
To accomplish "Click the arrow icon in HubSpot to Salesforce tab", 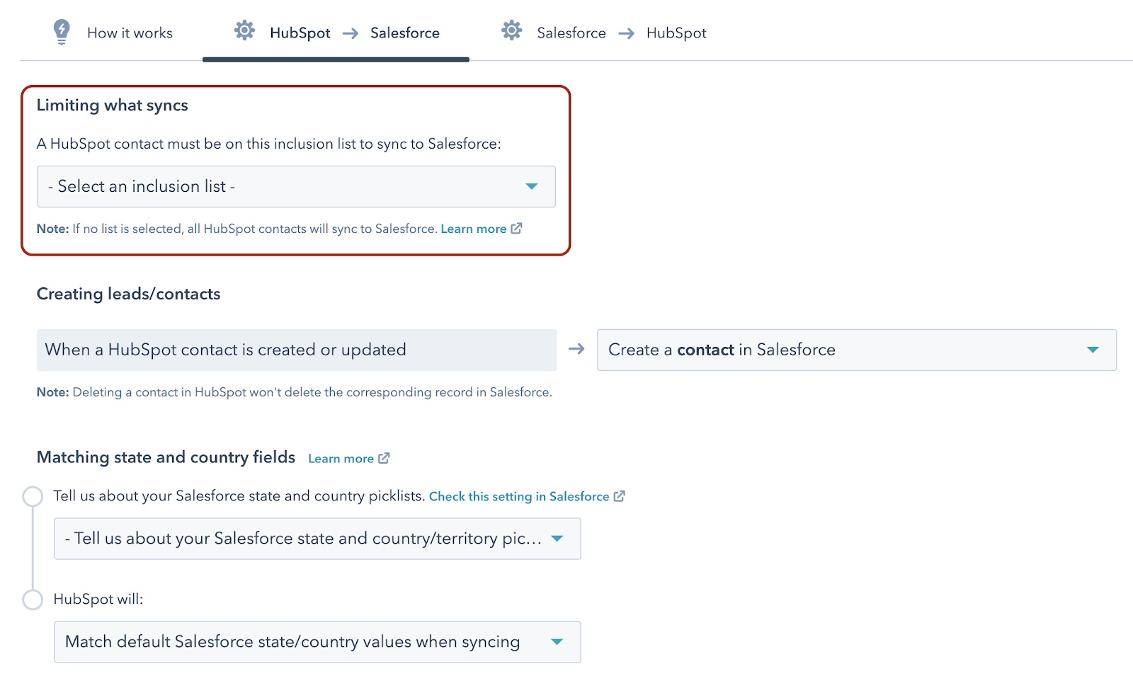I will click(x=351, y=33).
